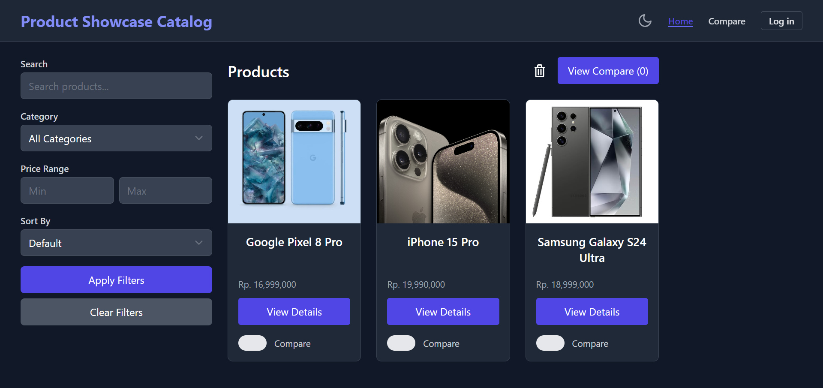Click the trash icon to clear compare list

pos(539,70)
